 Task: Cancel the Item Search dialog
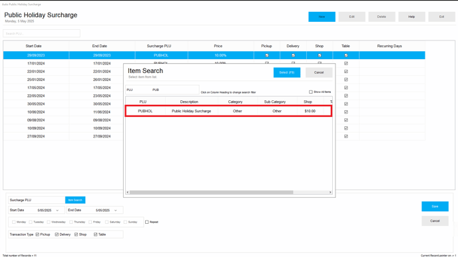click(319, 72)
